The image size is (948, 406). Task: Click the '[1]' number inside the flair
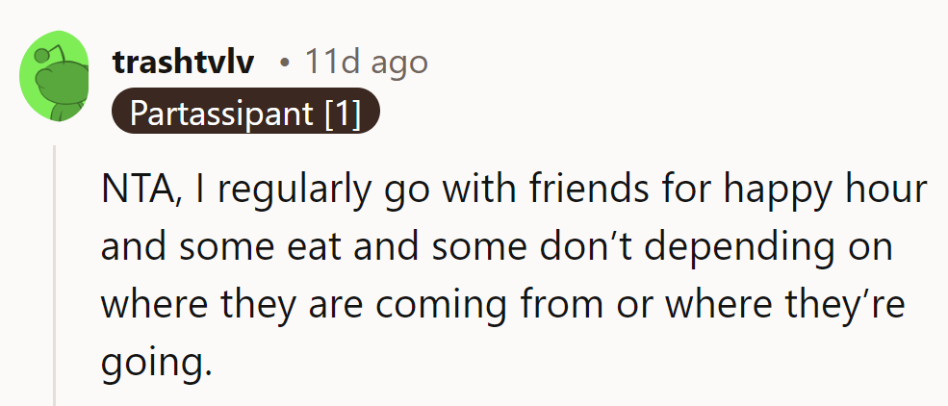pyautogui.click(x=342, y=114)
